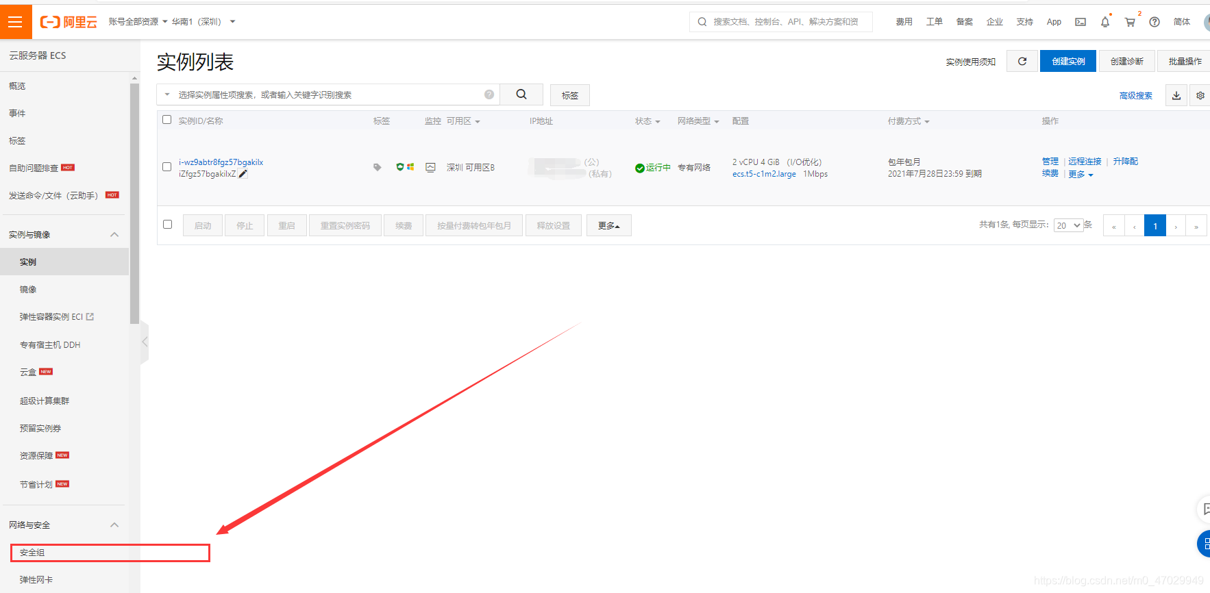Focus the global search field
Screen dimensions: 1210x593
[781, 22]
